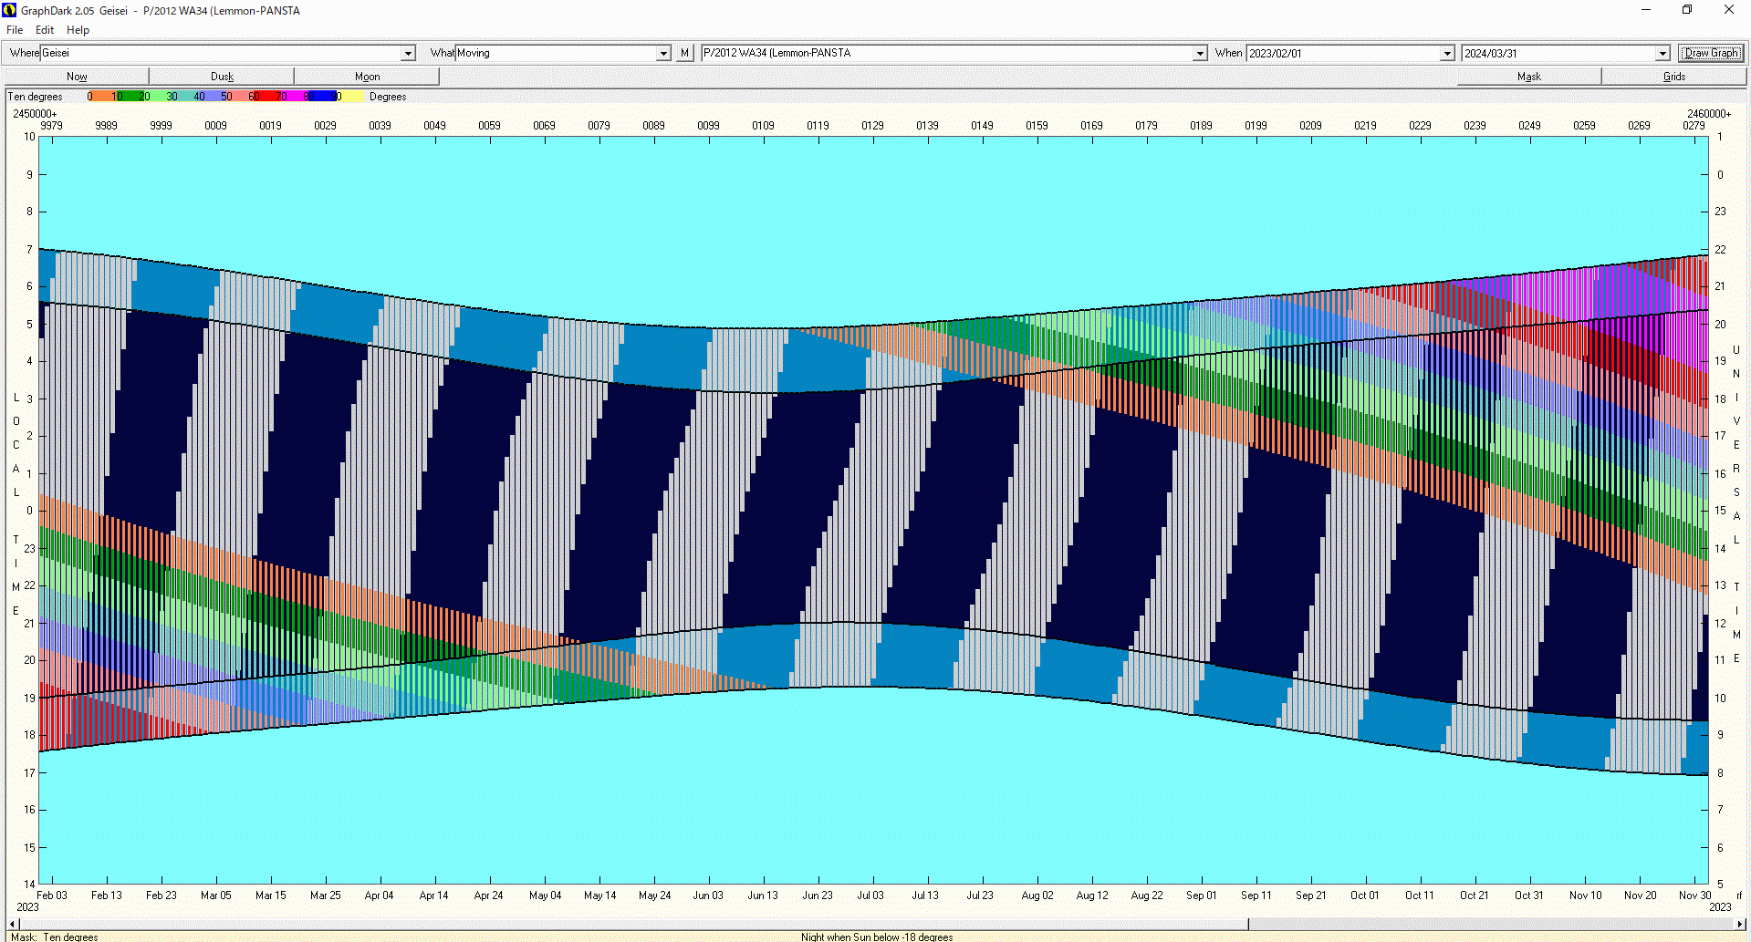Minimize the GraphDark window
Screen dimensions: 1751x942
tap(1646, 10)
